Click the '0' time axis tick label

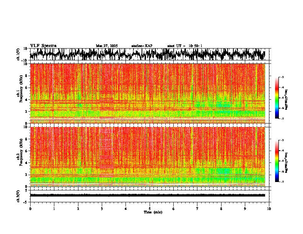pyautogui.click(x=30, y=209)
